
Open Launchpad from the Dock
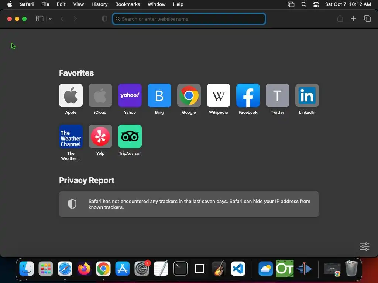pos(45,268)
